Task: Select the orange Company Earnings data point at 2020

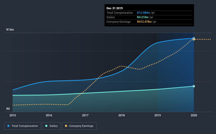Action: point(194,40)
